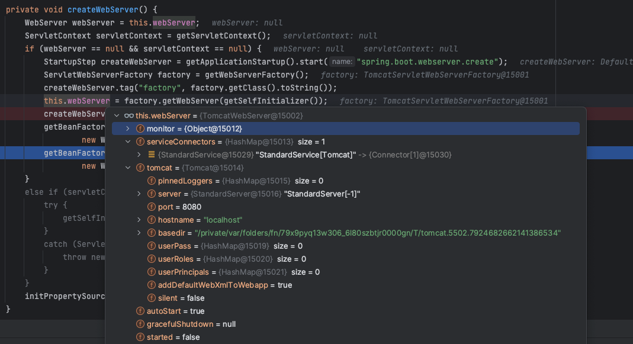Expand the server StandardServer node
Screen dimensions: 633x344
coord(139,194)
